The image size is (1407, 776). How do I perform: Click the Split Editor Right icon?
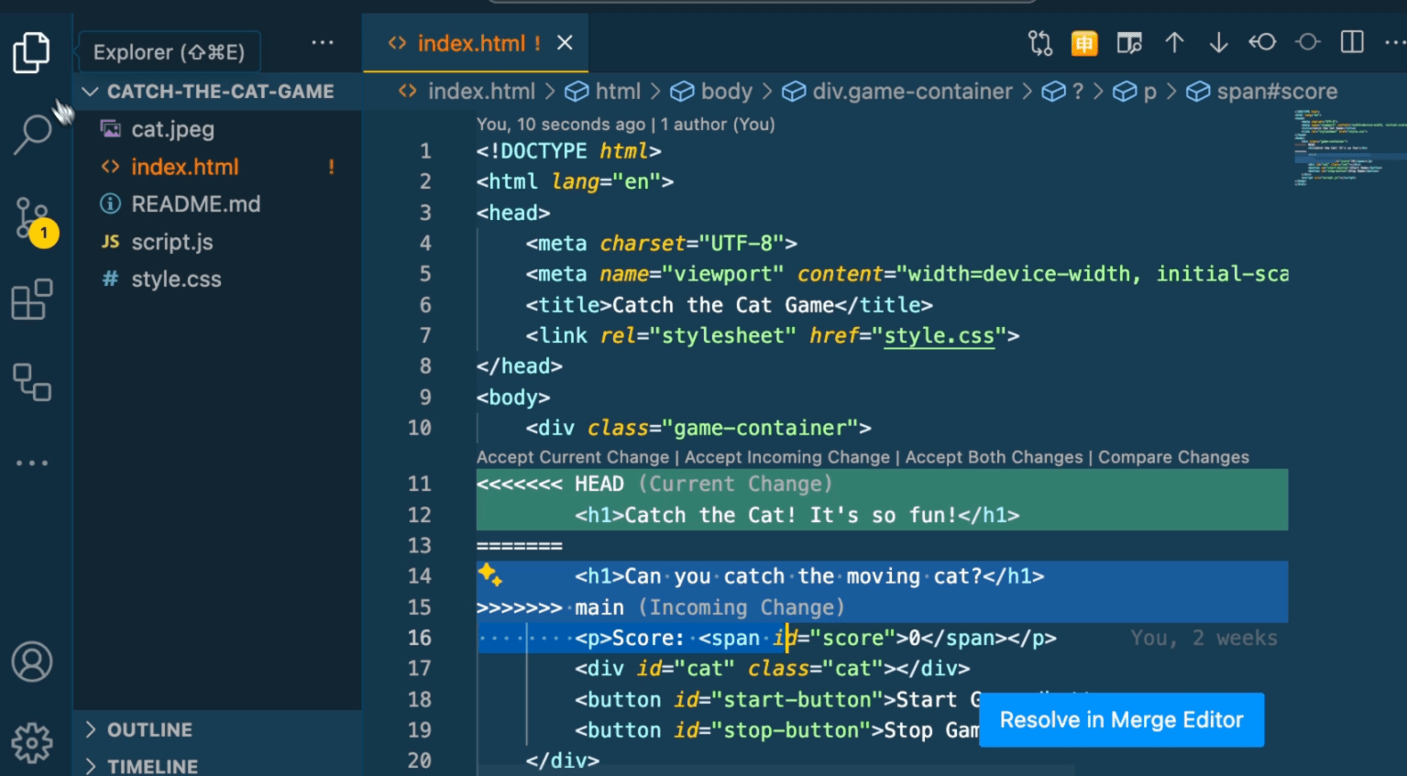click(x=1352, y=43)
